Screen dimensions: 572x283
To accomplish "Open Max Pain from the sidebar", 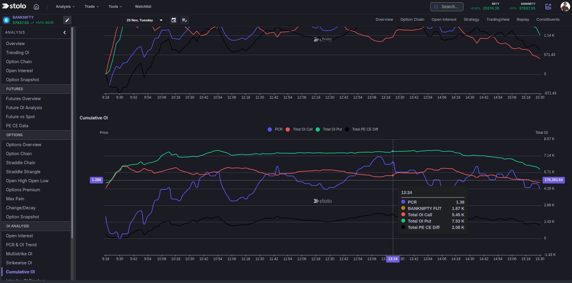I will (15, 198).
